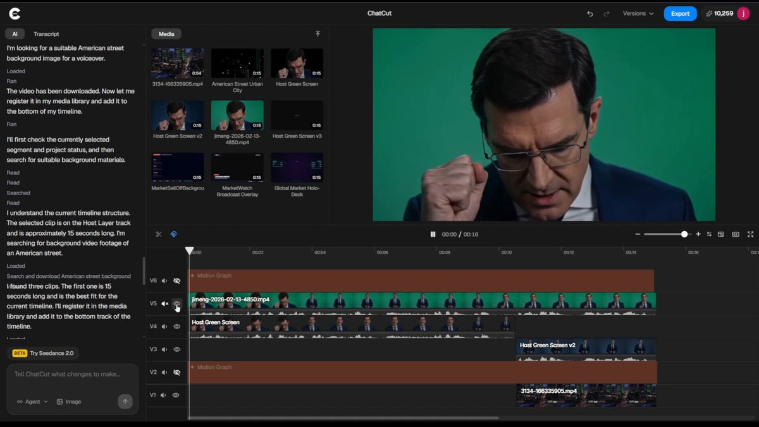Mute the V1 track audio
The image size is (759, 427).
(164, 395)
